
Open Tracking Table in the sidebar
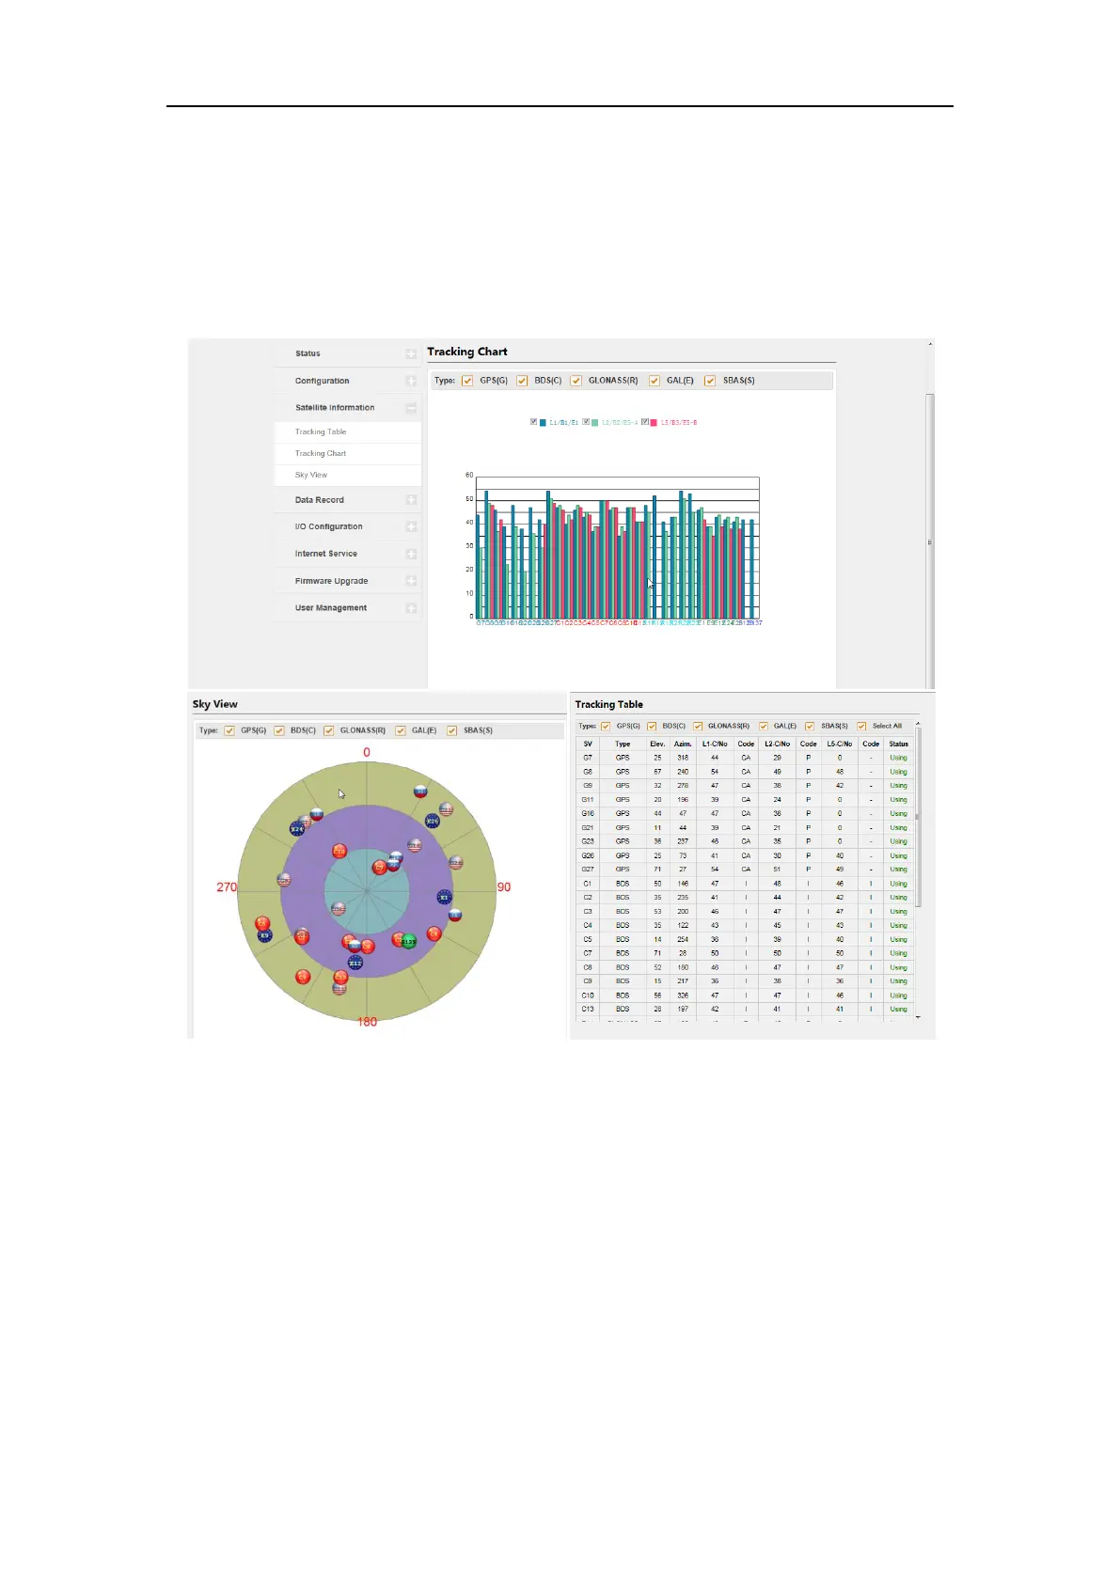[x=321, y=431]
